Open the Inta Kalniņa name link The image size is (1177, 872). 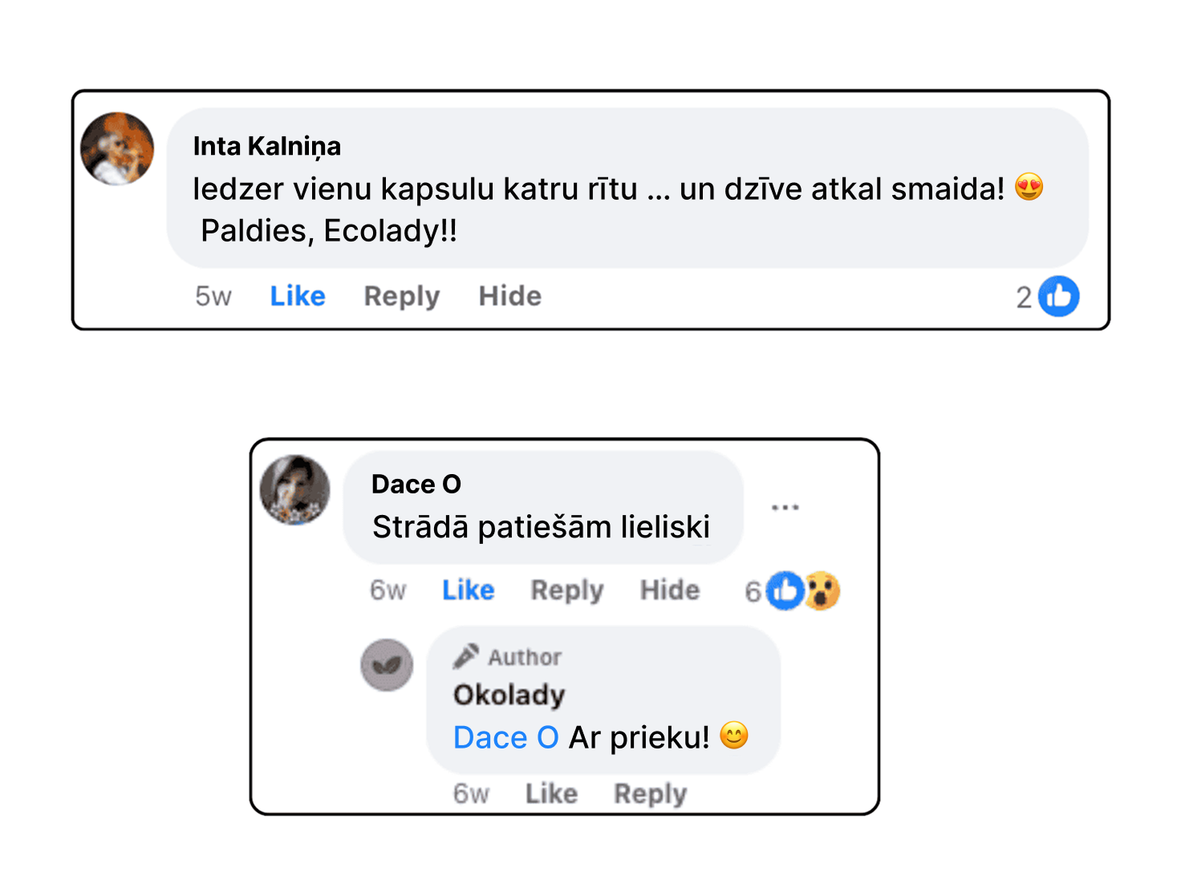[267, 146]
